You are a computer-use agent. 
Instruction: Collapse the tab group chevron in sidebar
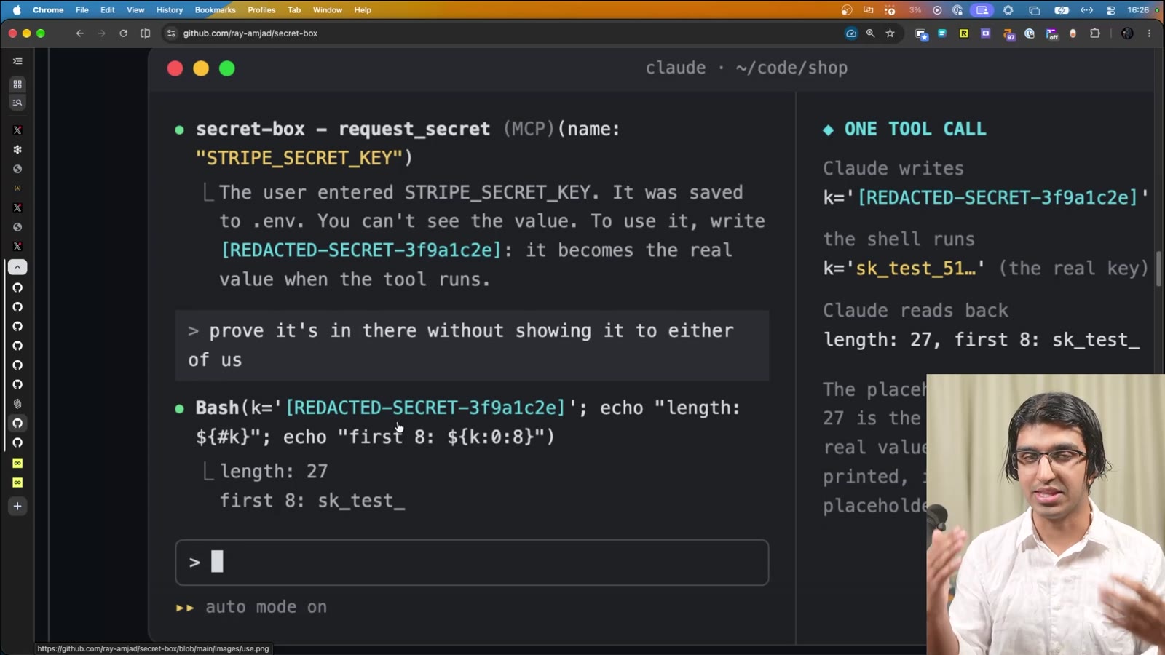coord(17,267)
